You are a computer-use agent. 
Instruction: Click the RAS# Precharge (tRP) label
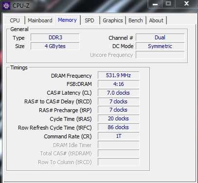(x=65, y=110)
